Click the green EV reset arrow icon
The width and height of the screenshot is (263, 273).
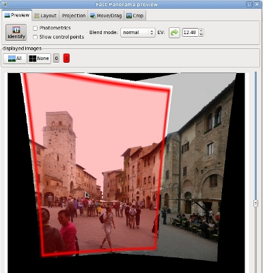[174, 33]
